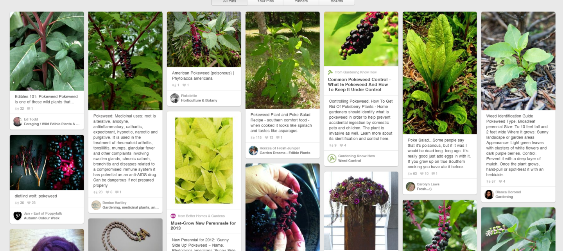Select the Boards tab
The image size is (563, 251).
[x=337, y=2]
